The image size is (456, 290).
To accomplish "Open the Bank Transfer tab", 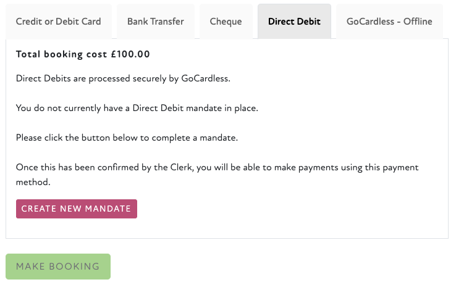I will [x=155, y=22].
